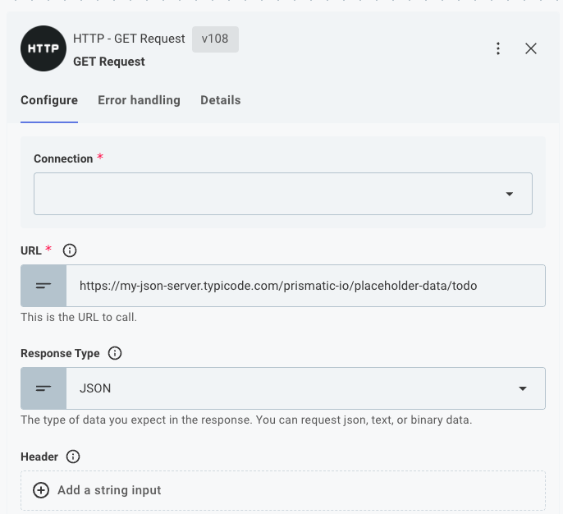Image resolution: width=563 pixels, height=514 pixels.
Task: Click the HTTP component logo icon
Action: (43, 48)
